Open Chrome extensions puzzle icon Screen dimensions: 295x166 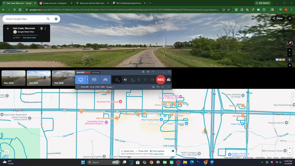click(264, 10)
